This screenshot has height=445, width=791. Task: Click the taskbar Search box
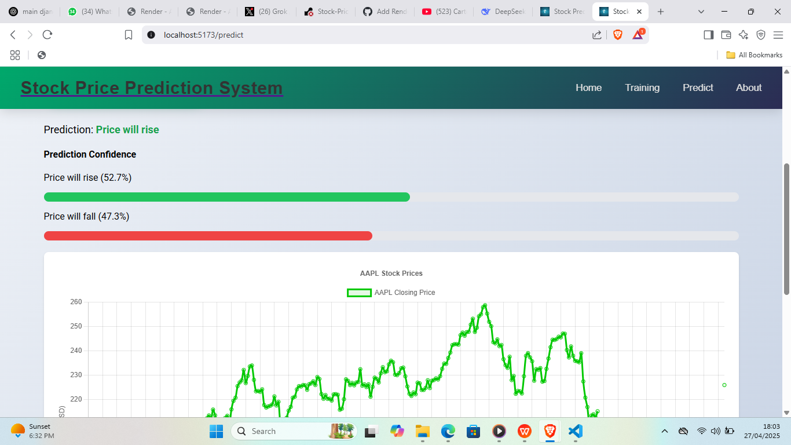click(294, 431)
